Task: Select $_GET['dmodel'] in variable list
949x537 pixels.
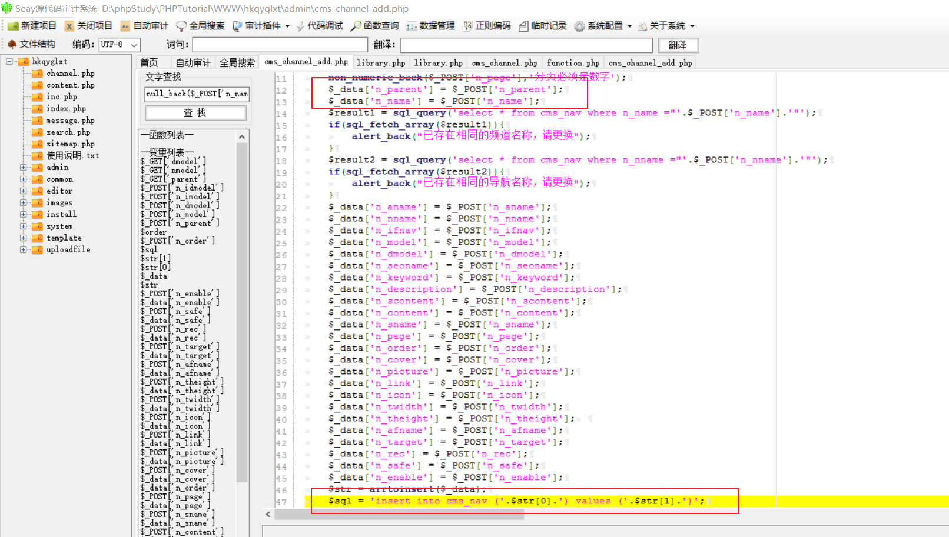Action: 173,161
